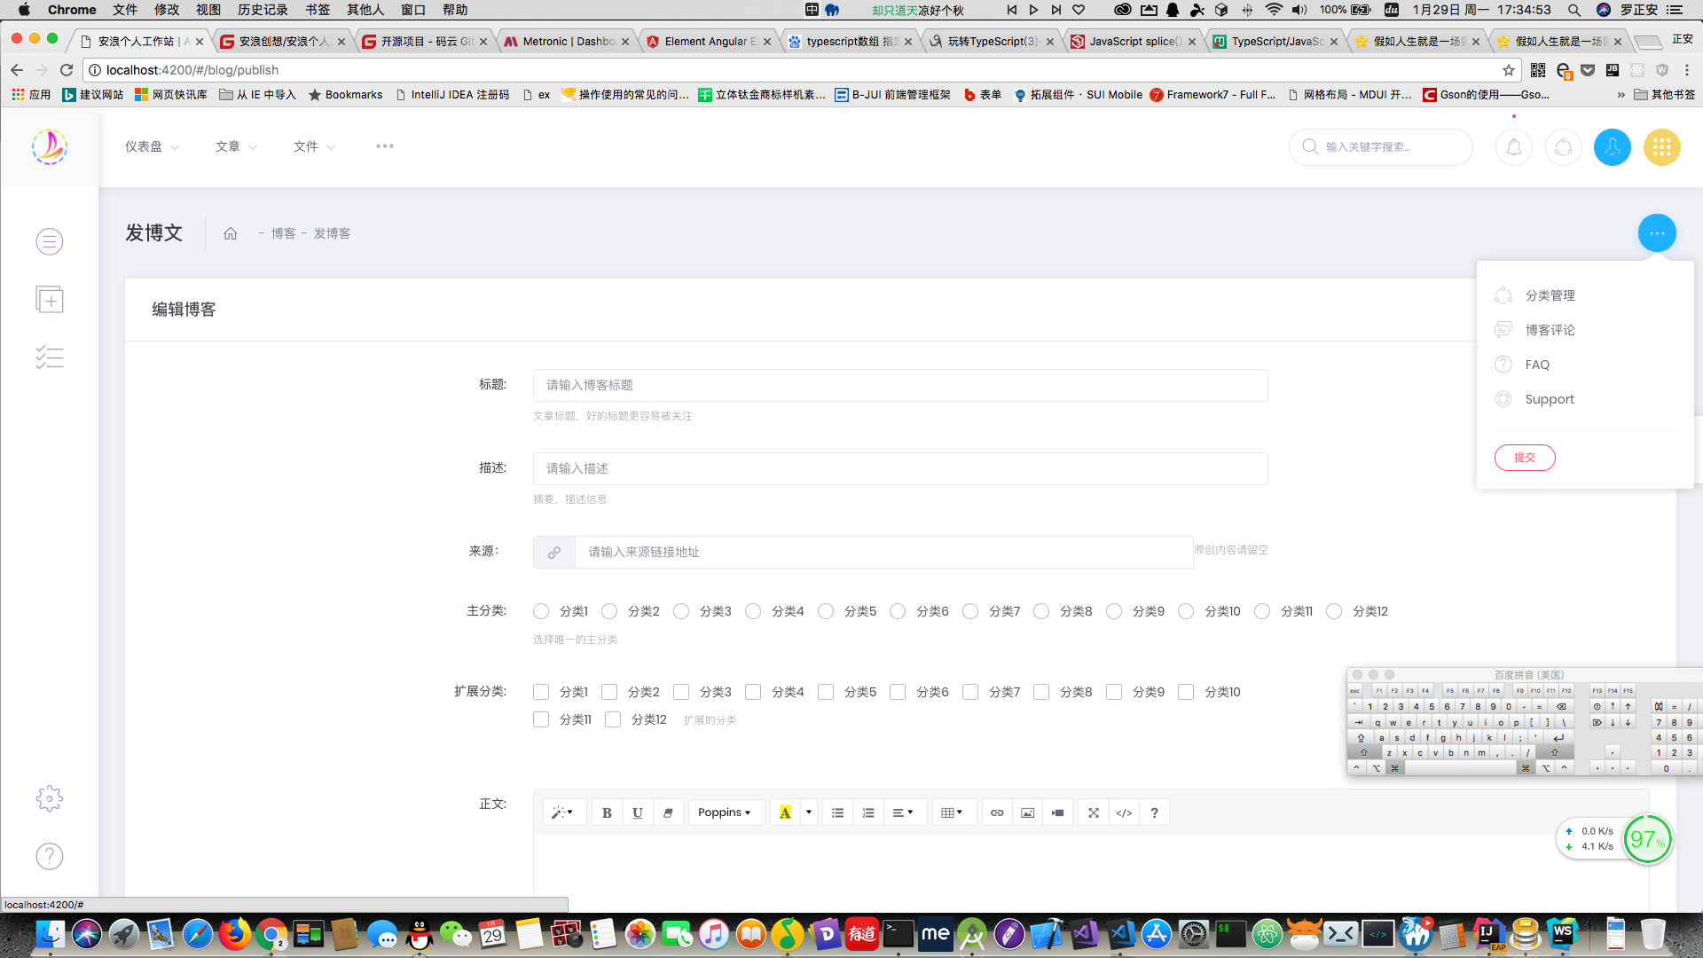Image resolution: width=1703 pixels, height=958 pixels.
Task: Open the Poppins font family dropdown
Action: (x=725, y=813)
